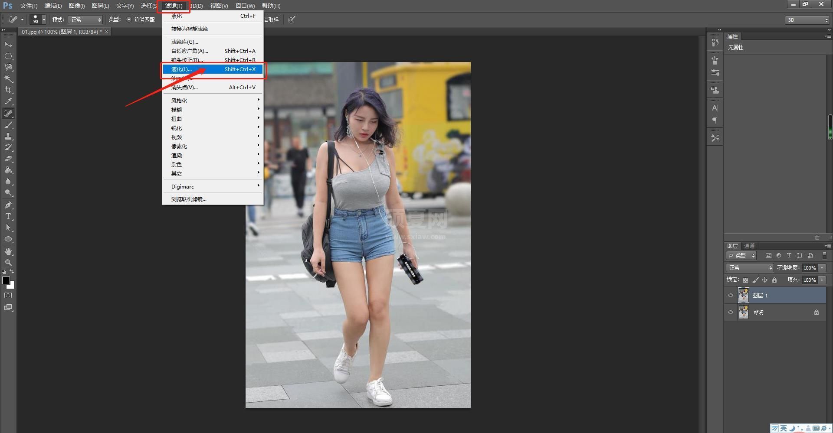This screenshot has width=833, height=433.
Task: Expand the 模糊 filter submenu
Action: (213, 110)
